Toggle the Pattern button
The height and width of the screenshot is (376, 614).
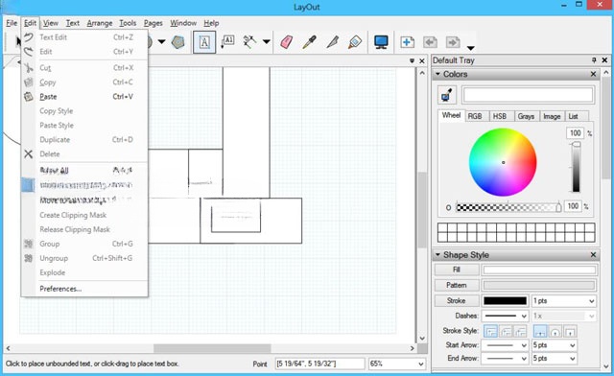coord(457,285)
